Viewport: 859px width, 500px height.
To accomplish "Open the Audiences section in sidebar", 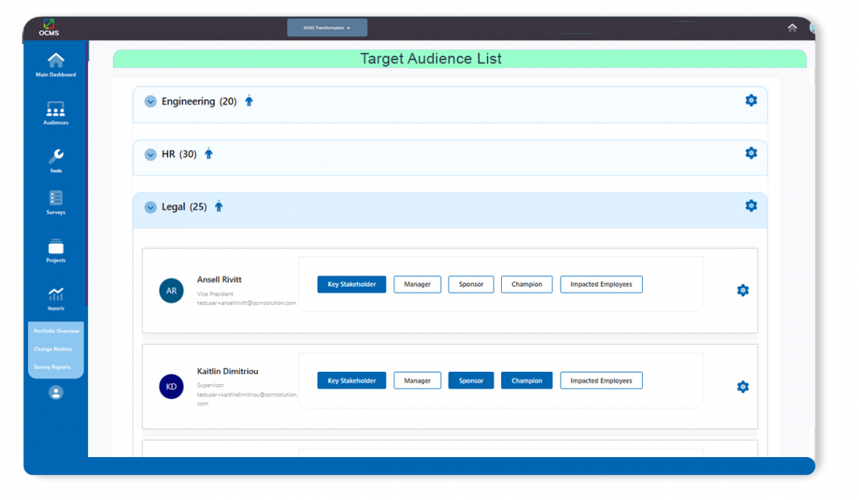I will tap(56, 110).
